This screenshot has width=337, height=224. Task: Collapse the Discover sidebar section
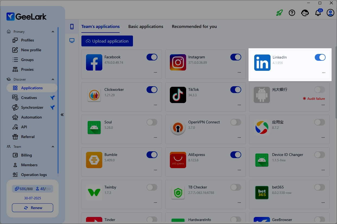pos(53,79)
